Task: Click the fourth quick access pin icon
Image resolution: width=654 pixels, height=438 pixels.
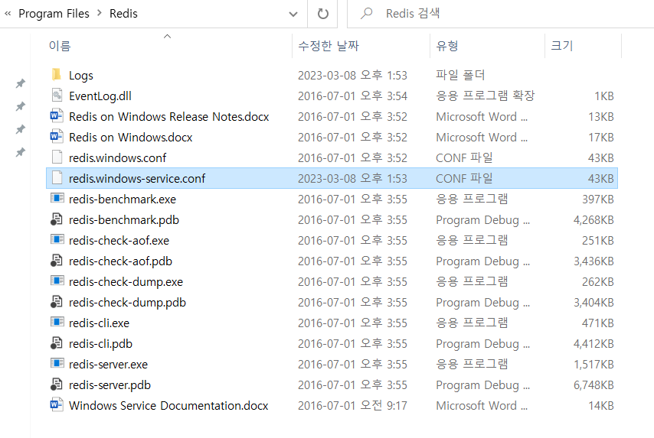Action: (20, 152)
